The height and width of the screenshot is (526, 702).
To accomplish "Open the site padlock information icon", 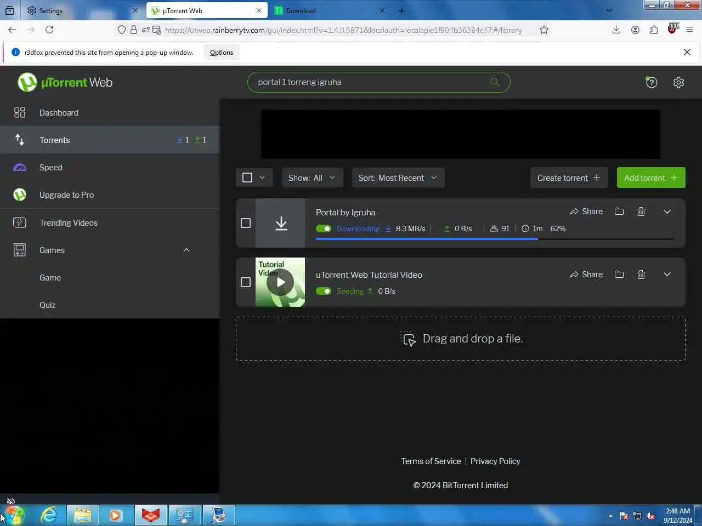I will (134, 30).
